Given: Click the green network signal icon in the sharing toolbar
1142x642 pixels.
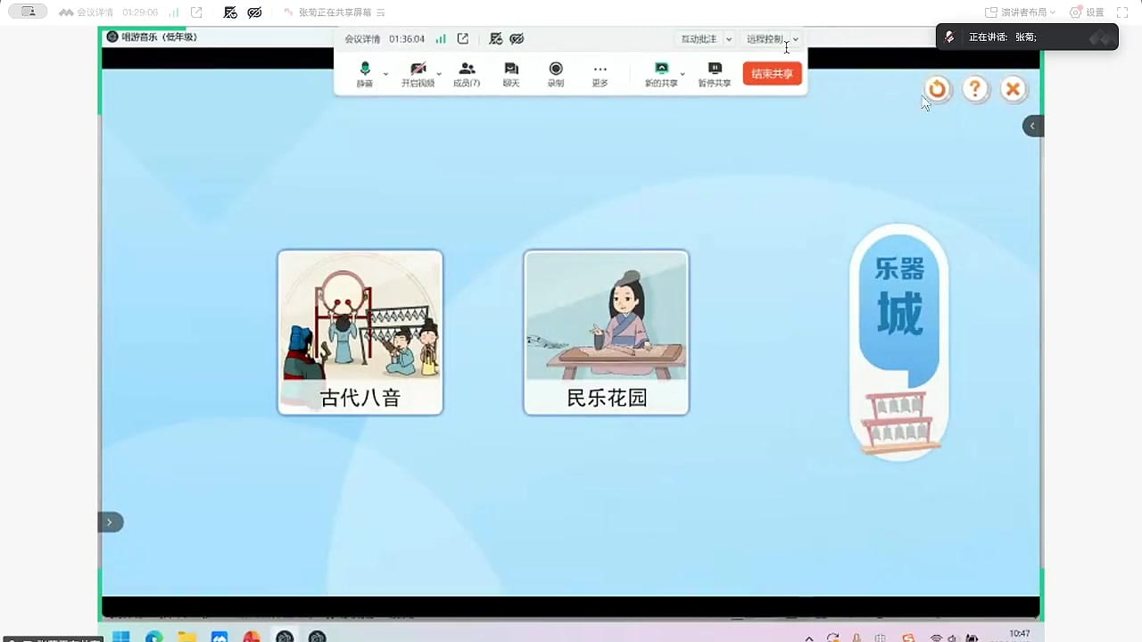Looking at the screenshot, I should coord(441,39).
